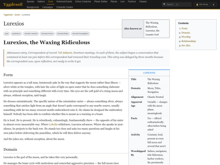
Task: Toggle dark/light theme button
Action: coord(214,4)
